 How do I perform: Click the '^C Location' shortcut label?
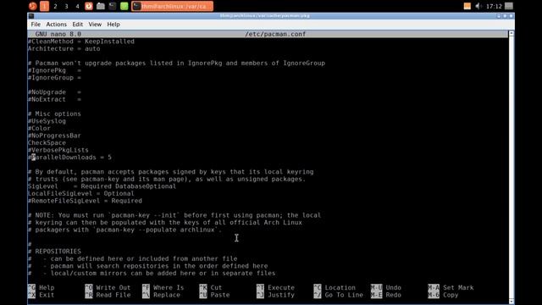(335, 288)
